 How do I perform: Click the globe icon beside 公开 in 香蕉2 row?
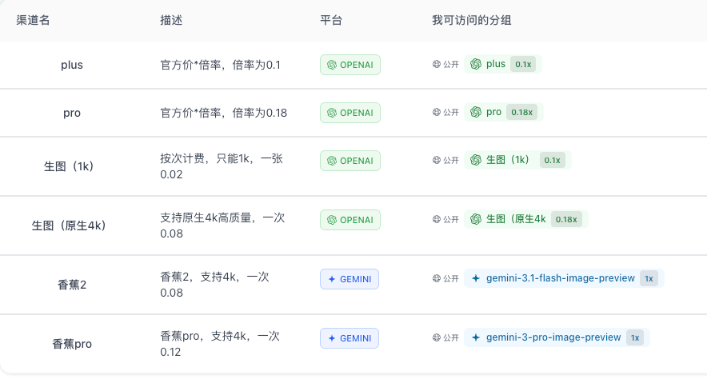pos(437,278)
